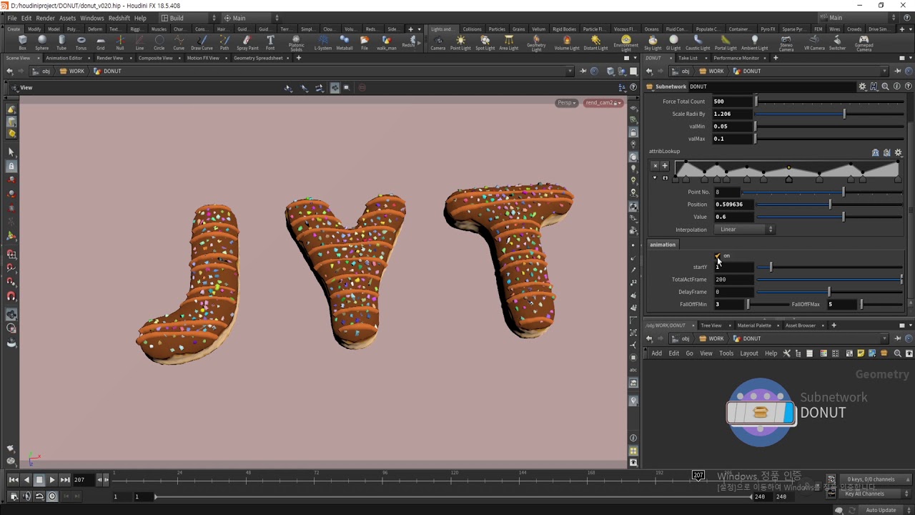Click the Add menu in network editor
915x515 pixels.
coord(656,353)
